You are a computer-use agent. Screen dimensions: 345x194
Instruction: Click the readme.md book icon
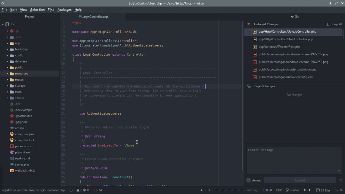pos(12,158)
